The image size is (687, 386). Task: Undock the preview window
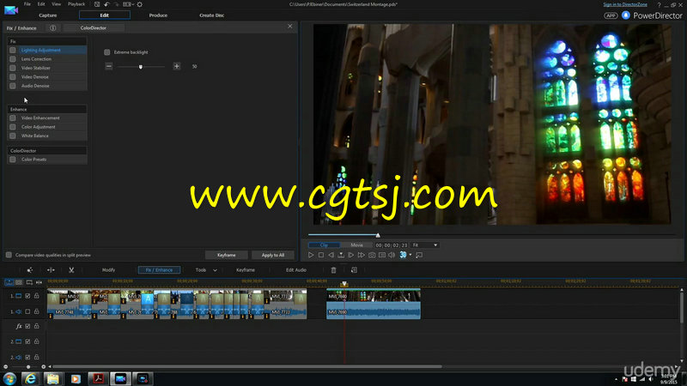coord(419,255)
